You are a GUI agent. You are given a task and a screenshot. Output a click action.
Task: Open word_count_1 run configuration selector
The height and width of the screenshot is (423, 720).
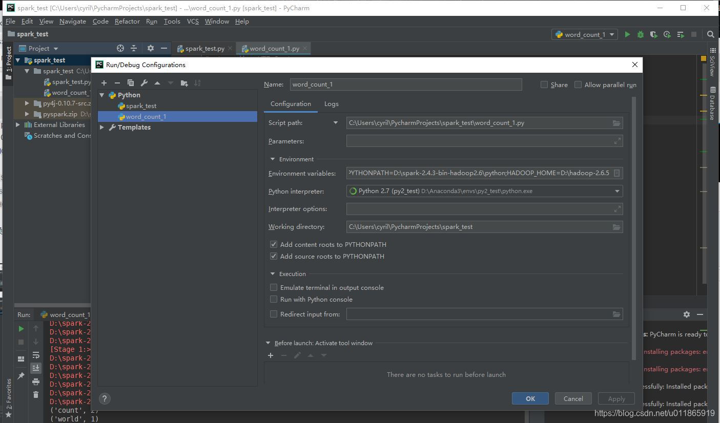point(585,34)
